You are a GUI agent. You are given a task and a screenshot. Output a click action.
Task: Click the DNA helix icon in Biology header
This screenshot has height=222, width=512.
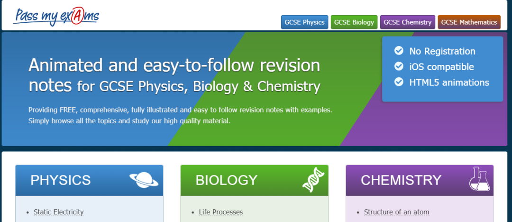[x=313, y=180]
